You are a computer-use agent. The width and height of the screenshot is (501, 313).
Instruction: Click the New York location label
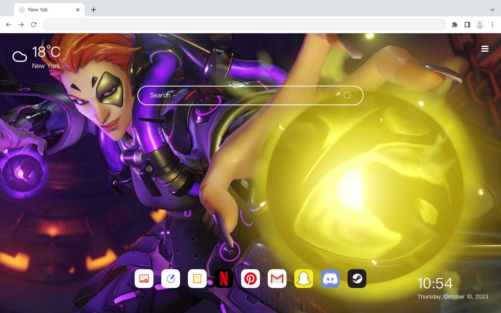(46, 66)
